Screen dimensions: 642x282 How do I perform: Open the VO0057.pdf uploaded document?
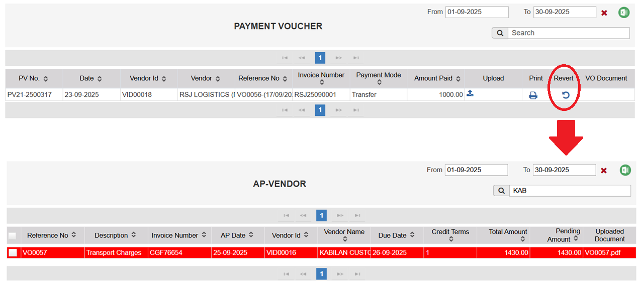[x=602, y=253]
